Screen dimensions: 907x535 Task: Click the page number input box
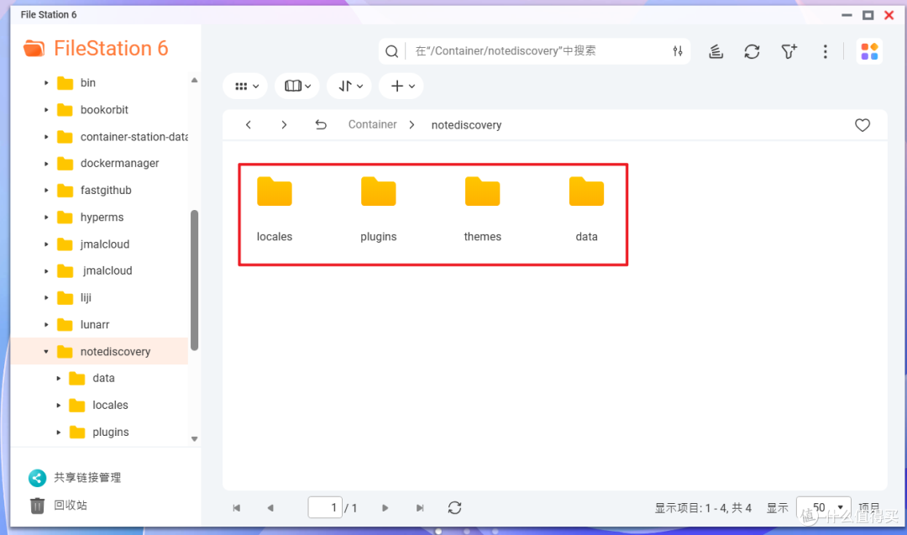[x=325, y=508]
